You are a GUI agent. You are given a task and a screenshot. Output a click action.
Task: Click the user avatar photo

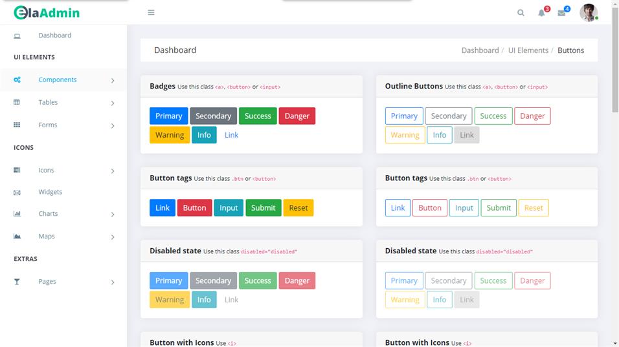click(x=588, y=13)
